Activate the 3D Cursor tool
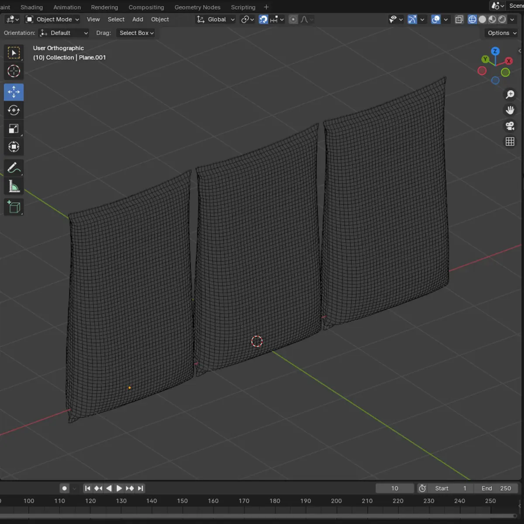This screenshot has width=524, height=524. click(x=14, y=71)
